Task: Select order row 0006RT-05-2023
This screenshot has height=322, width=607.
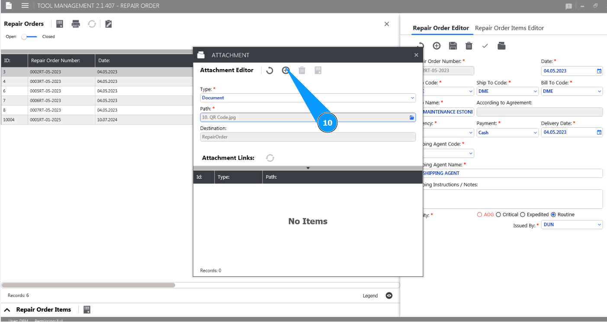Action: [x=97, y=101]
